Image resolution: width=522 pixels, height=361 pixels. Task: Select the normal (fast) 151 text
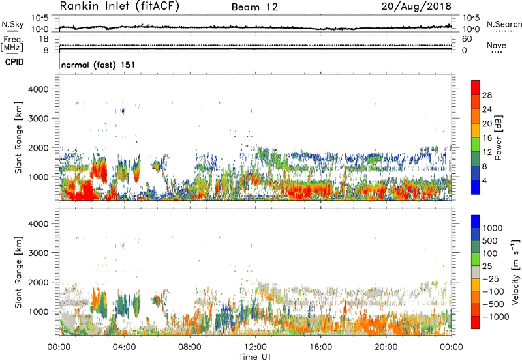[x=99, y=65]
